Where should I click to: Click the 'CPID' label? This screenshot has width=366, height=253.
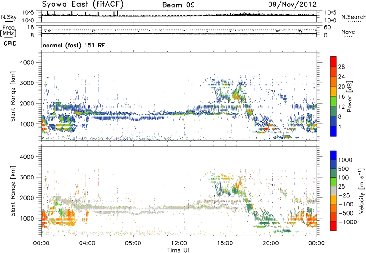(10, 43)
